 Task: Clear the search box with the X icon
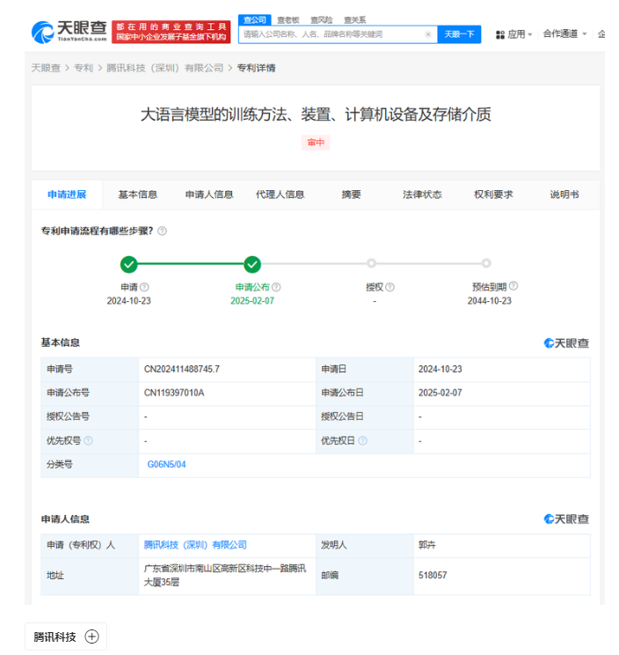coord(428,34)
